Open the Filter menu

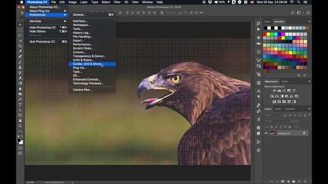click(x=117, y=2)
